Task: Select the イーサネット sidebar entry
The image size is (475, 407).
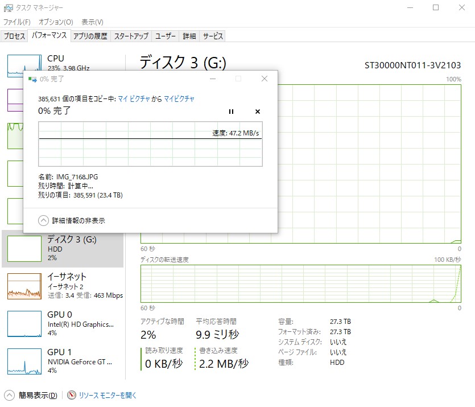Action: pyautogui.click(x=64, y=286)
